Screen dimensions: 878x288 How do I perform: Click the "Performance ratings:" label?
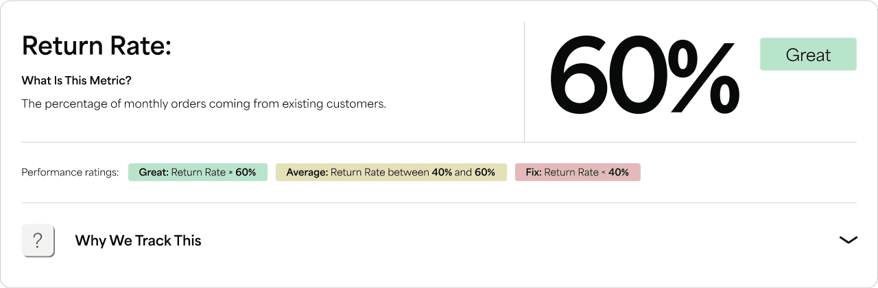click(x=70, y=173)
